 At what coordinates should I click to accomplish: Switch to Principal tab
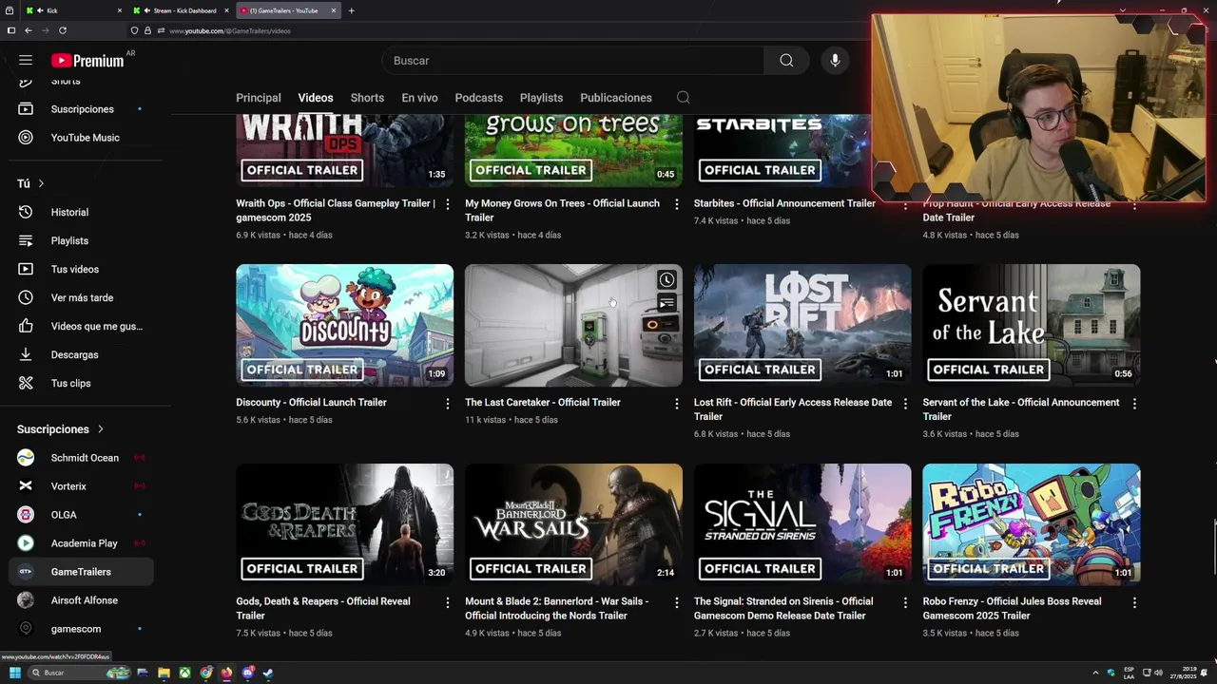click(x=259, y=98)
